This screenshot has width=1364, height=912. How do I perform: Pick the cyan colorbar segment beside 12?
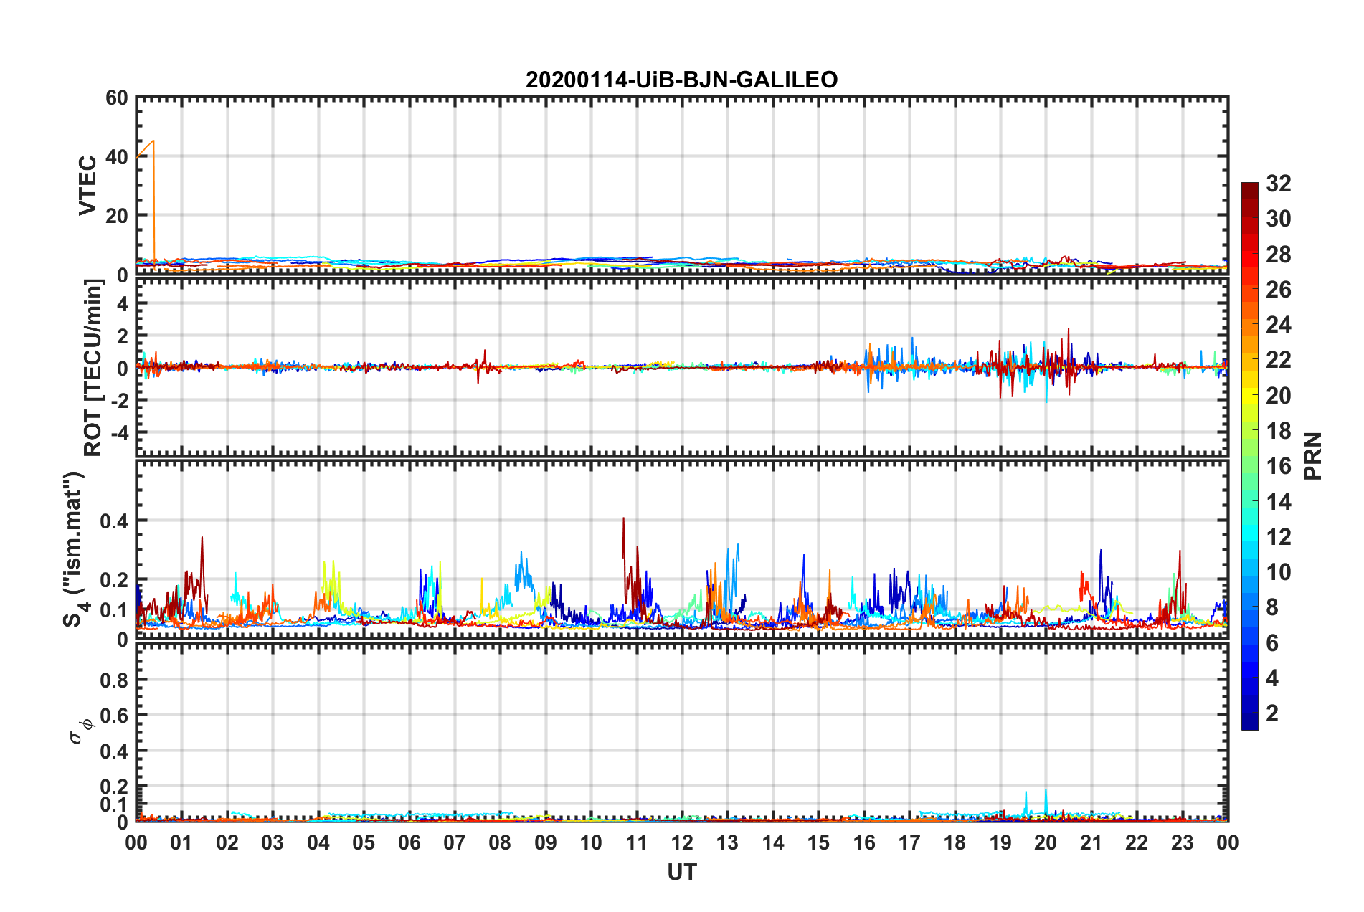coord(1249,534)
